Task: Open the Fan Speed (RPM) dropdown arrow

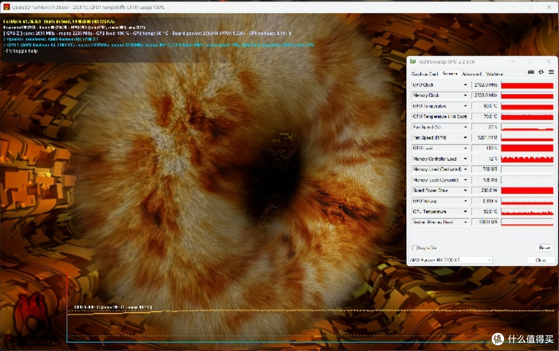Action: point(465,138)
